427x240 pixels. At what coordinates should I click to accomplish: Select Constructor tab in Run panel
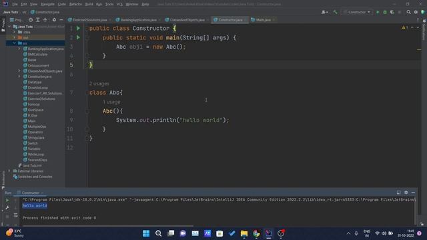point(30,193)
